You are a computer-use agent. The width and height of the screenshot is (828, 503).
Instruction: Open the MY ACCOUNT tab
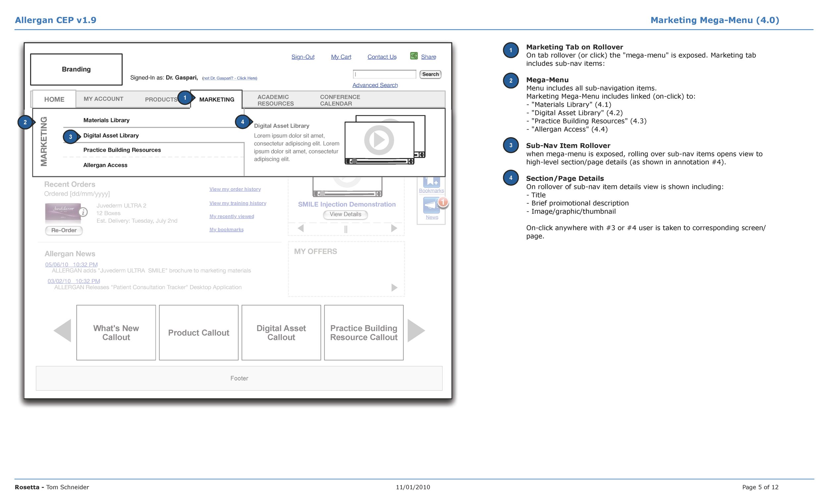click(103, 99)
